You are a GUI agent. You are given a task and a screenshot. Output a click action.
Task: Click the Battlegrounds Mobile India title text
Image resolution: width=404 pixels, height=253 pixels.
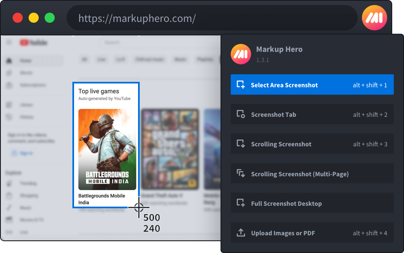click(102, 199)
